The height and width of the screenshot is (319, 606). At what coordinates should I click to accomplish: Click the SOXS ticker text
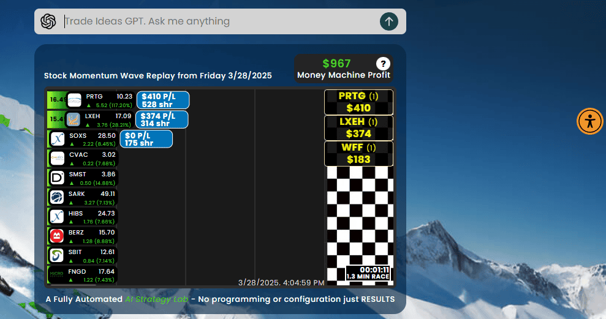[78, 135]
